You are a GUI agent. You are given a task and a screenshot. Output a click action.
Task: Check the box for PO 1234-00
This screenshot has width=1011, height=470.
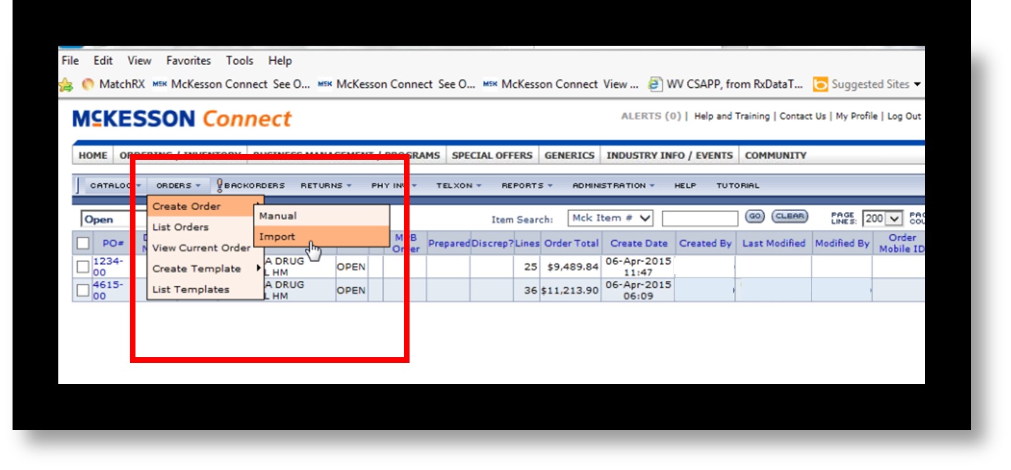83,266
